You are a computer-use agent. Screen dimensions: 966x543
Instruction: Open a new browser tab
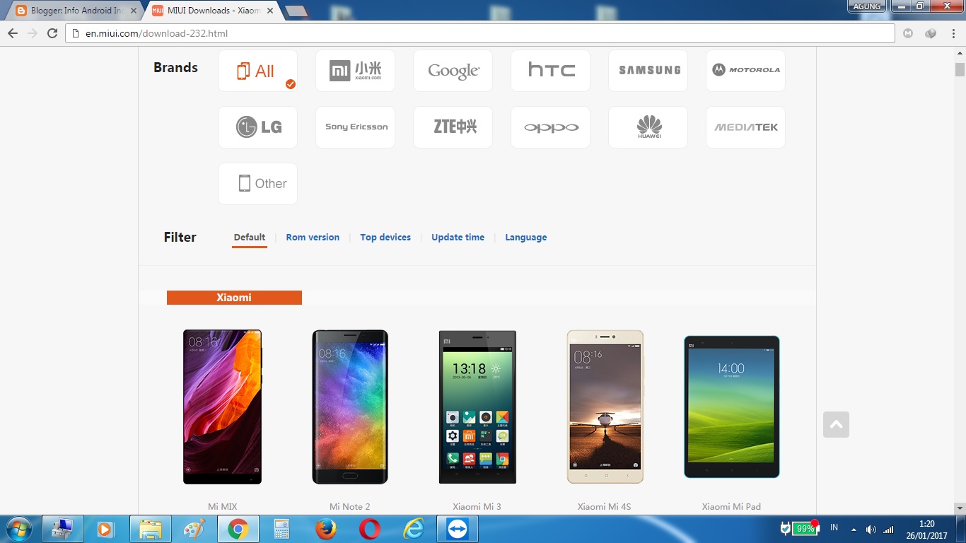[296, 11]
